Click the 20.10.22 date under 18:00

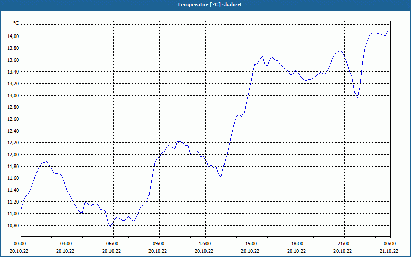coord(296,251)
